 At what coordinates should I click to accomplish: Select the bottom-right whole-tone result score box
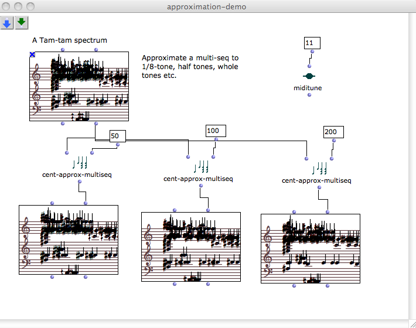pos(310,248)
